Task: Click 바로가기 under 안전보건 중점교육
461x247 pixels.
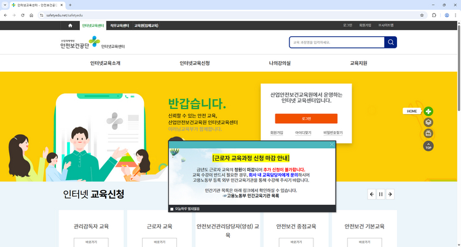Action: click(x=296, y=242)
